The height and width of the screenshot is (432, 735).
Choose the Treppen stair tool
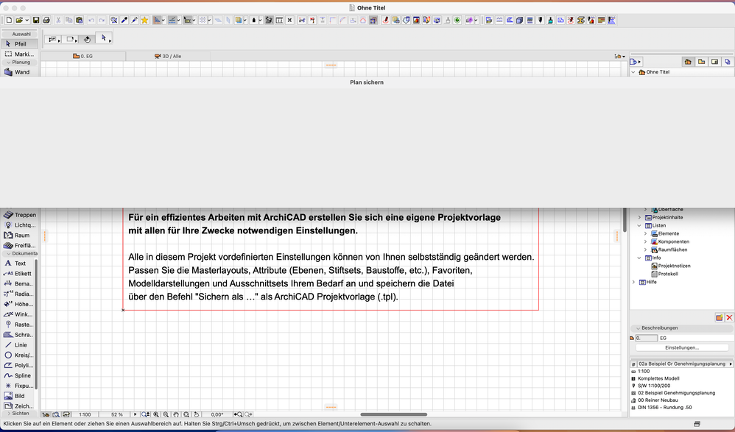(20, 215)
